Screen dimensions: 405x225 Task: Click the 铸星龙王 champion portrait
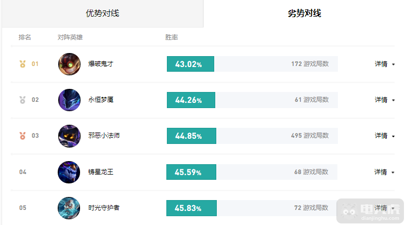point(69,172)
